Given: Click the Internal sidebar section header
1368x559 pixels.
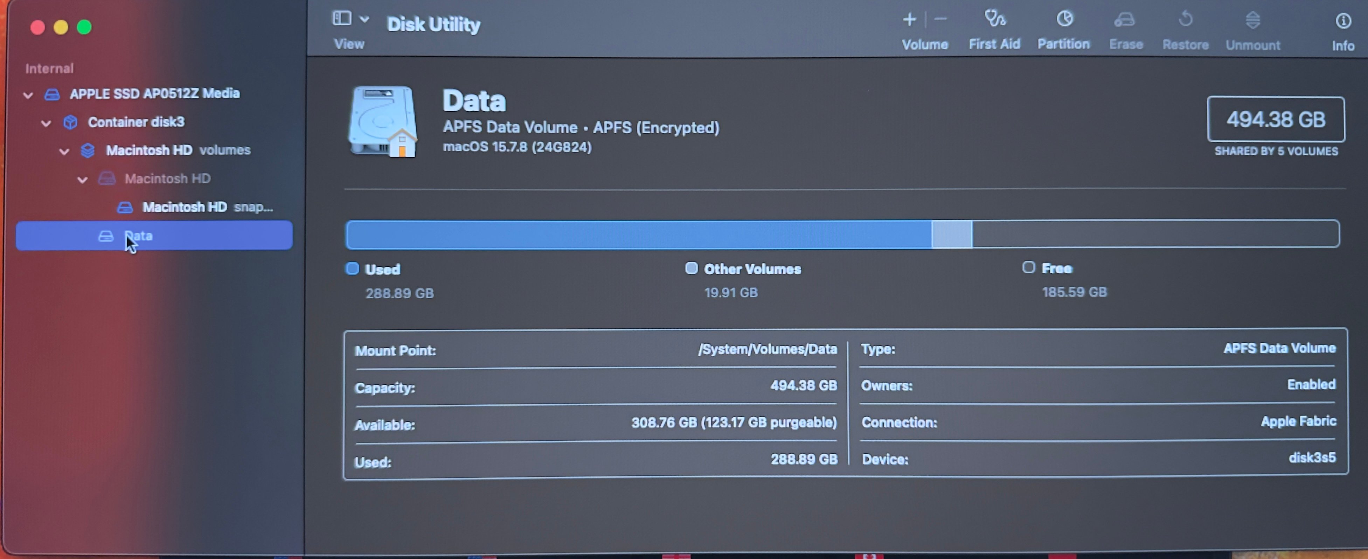Looking at the screenshot, I should point(49,69).
